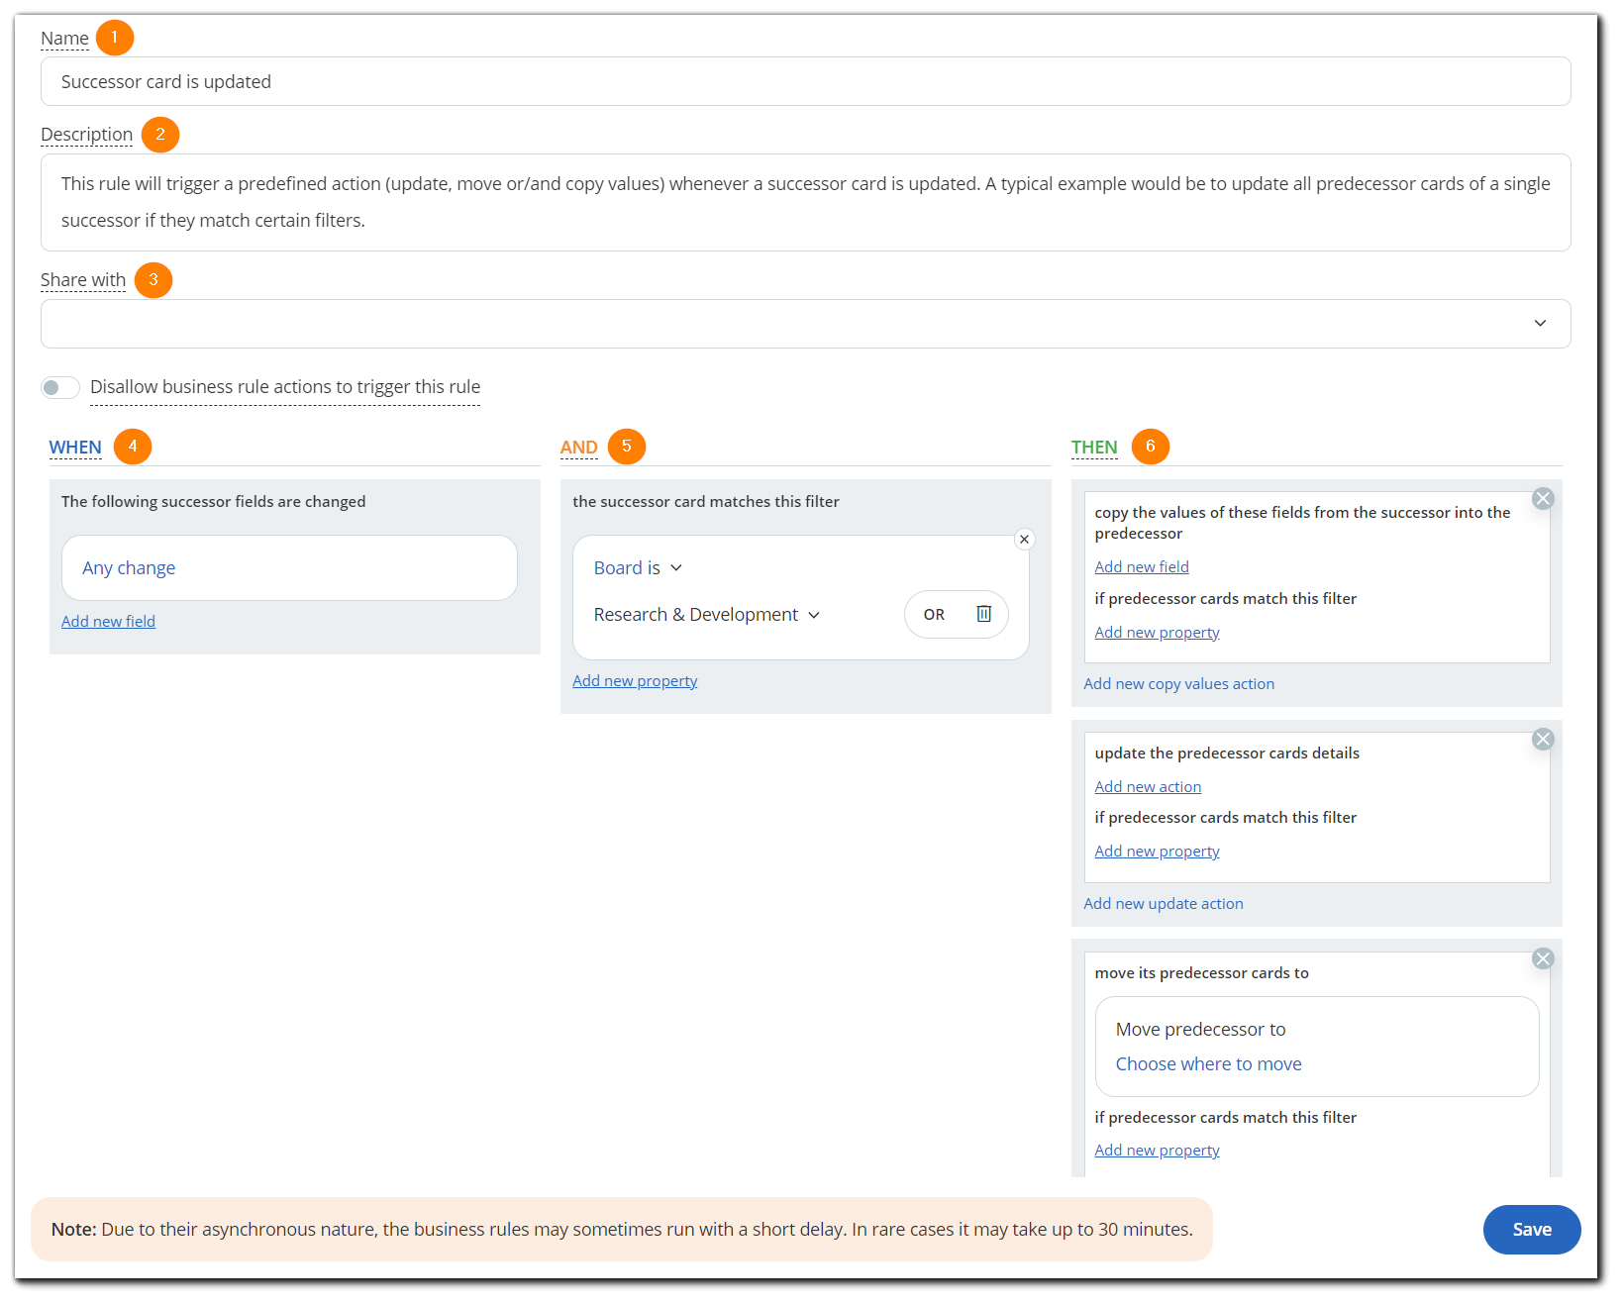Click the orange number 6 THEN marker
This screenshot has width=1624, height=1305.
point(1150,447)
